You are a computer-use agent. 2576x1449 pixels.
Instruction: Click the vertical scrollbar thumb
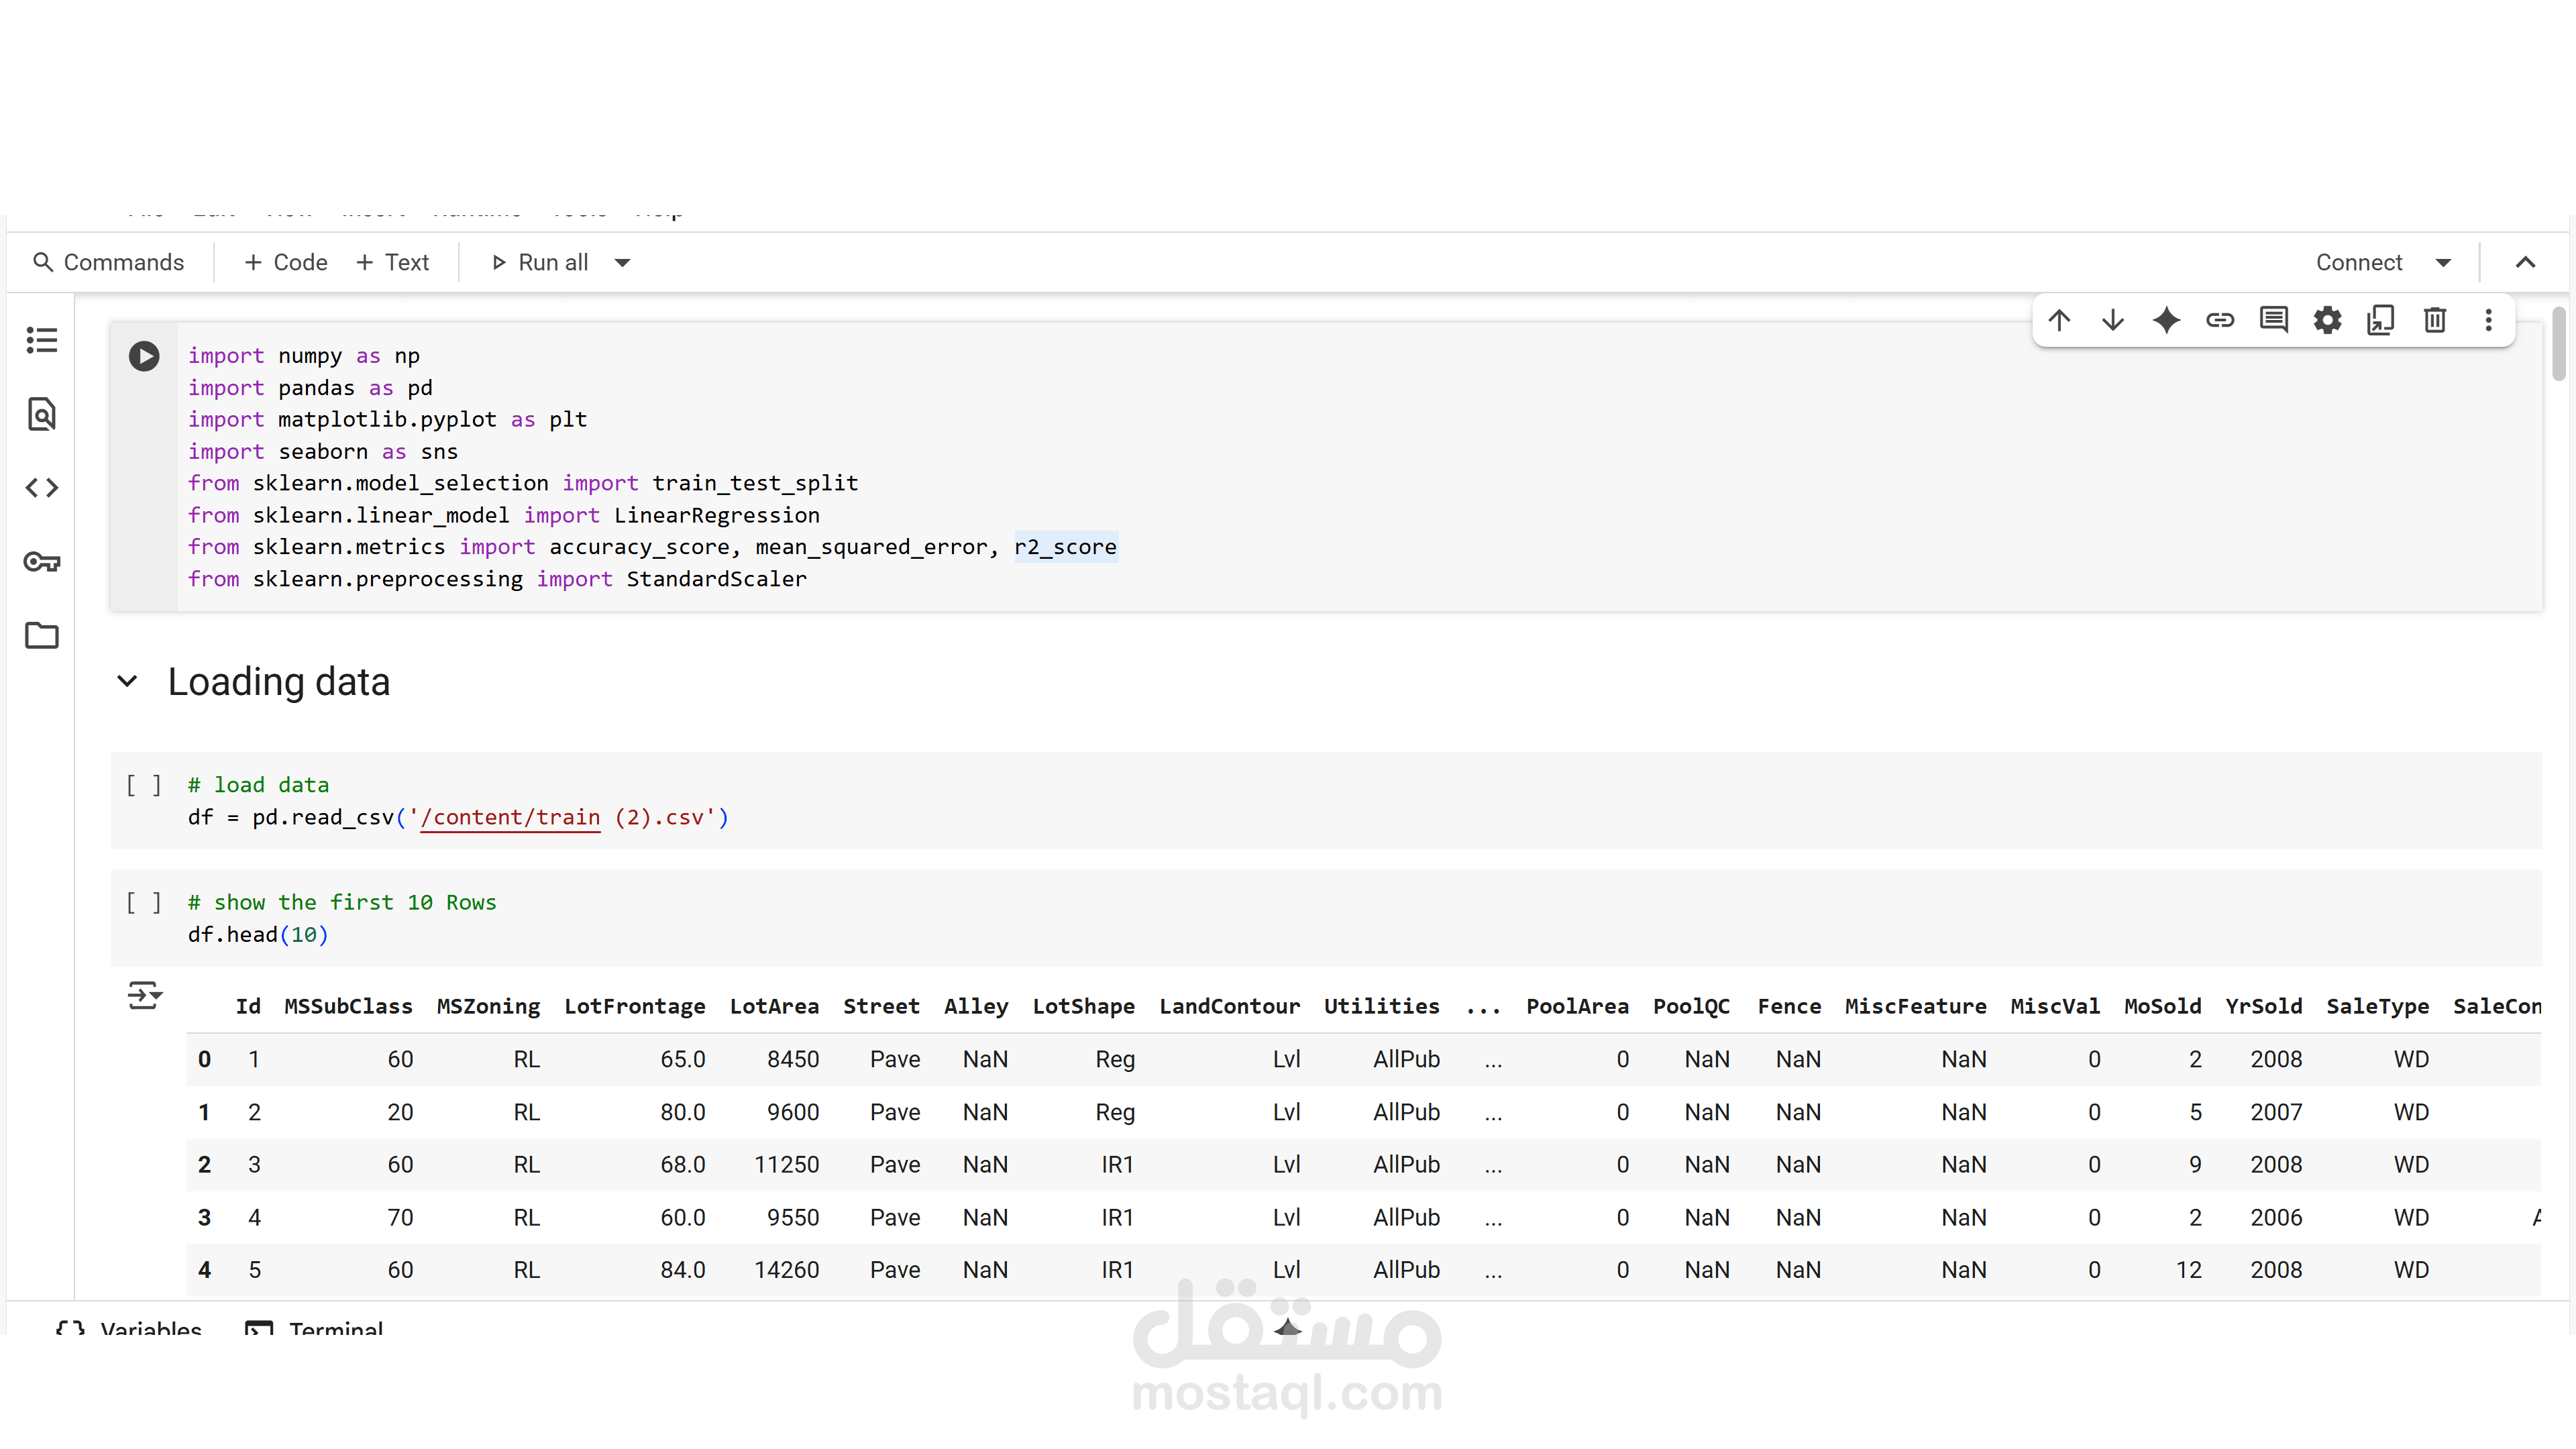tap(2558, 345)
